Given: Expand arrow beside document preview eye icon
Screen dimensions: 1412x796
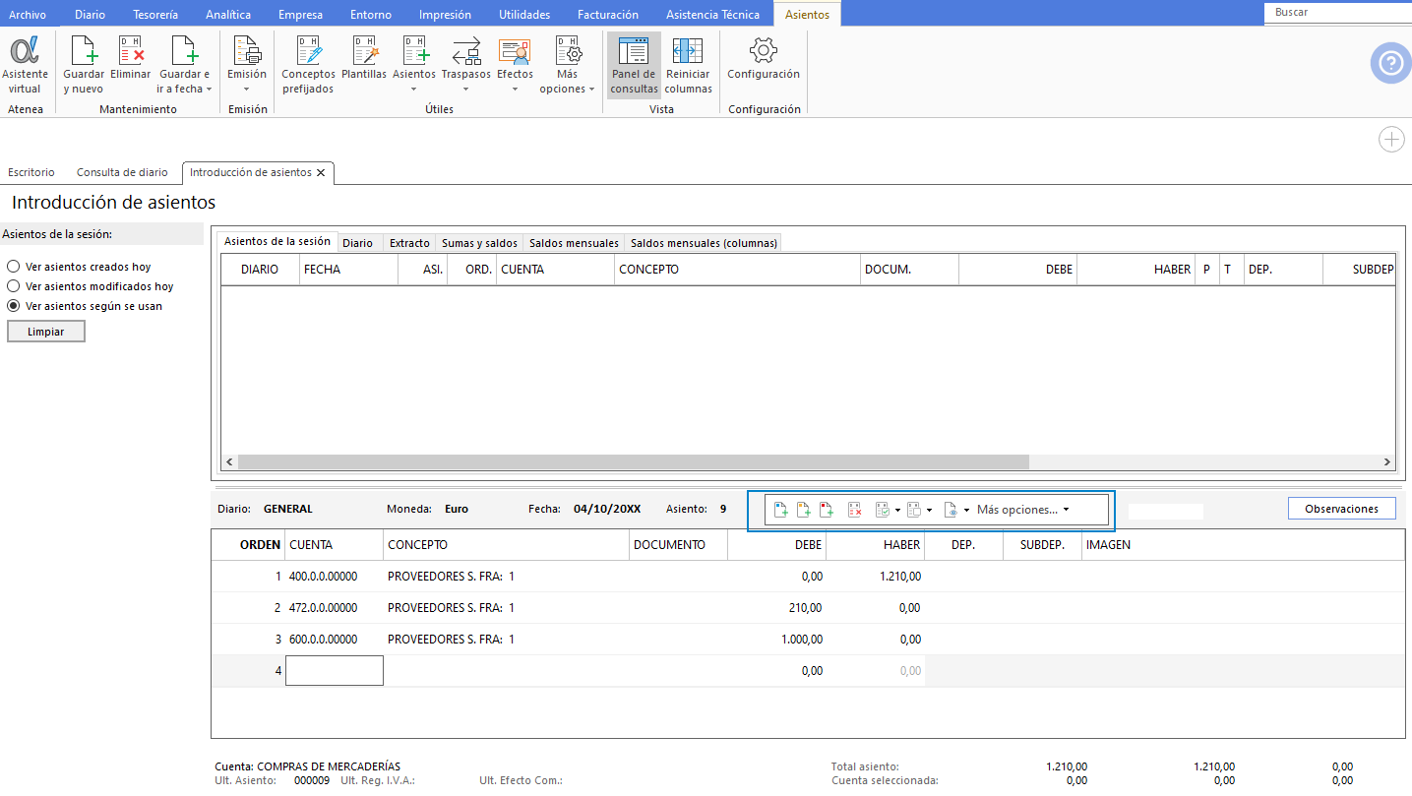Looking at the screenshot, I should (966, 511).
